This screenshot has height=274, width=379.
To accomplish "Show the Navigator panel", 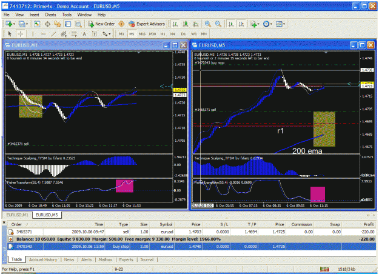I will click(58, 24).
